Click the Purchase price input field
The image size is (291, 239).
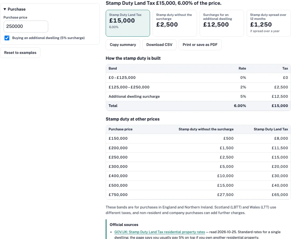[x=26, y=26]
